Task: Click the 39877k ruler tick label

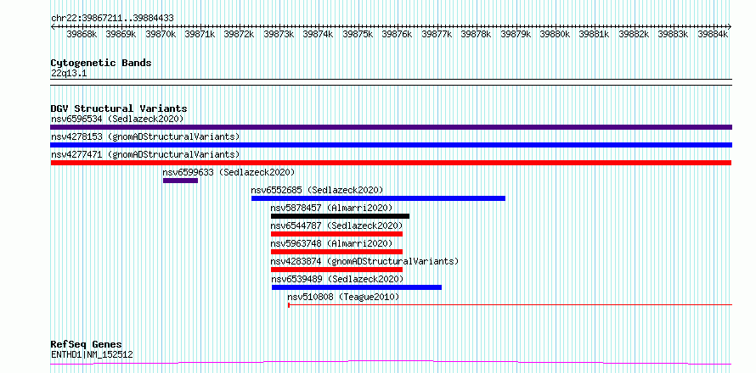Action: (x=437, y=34)
